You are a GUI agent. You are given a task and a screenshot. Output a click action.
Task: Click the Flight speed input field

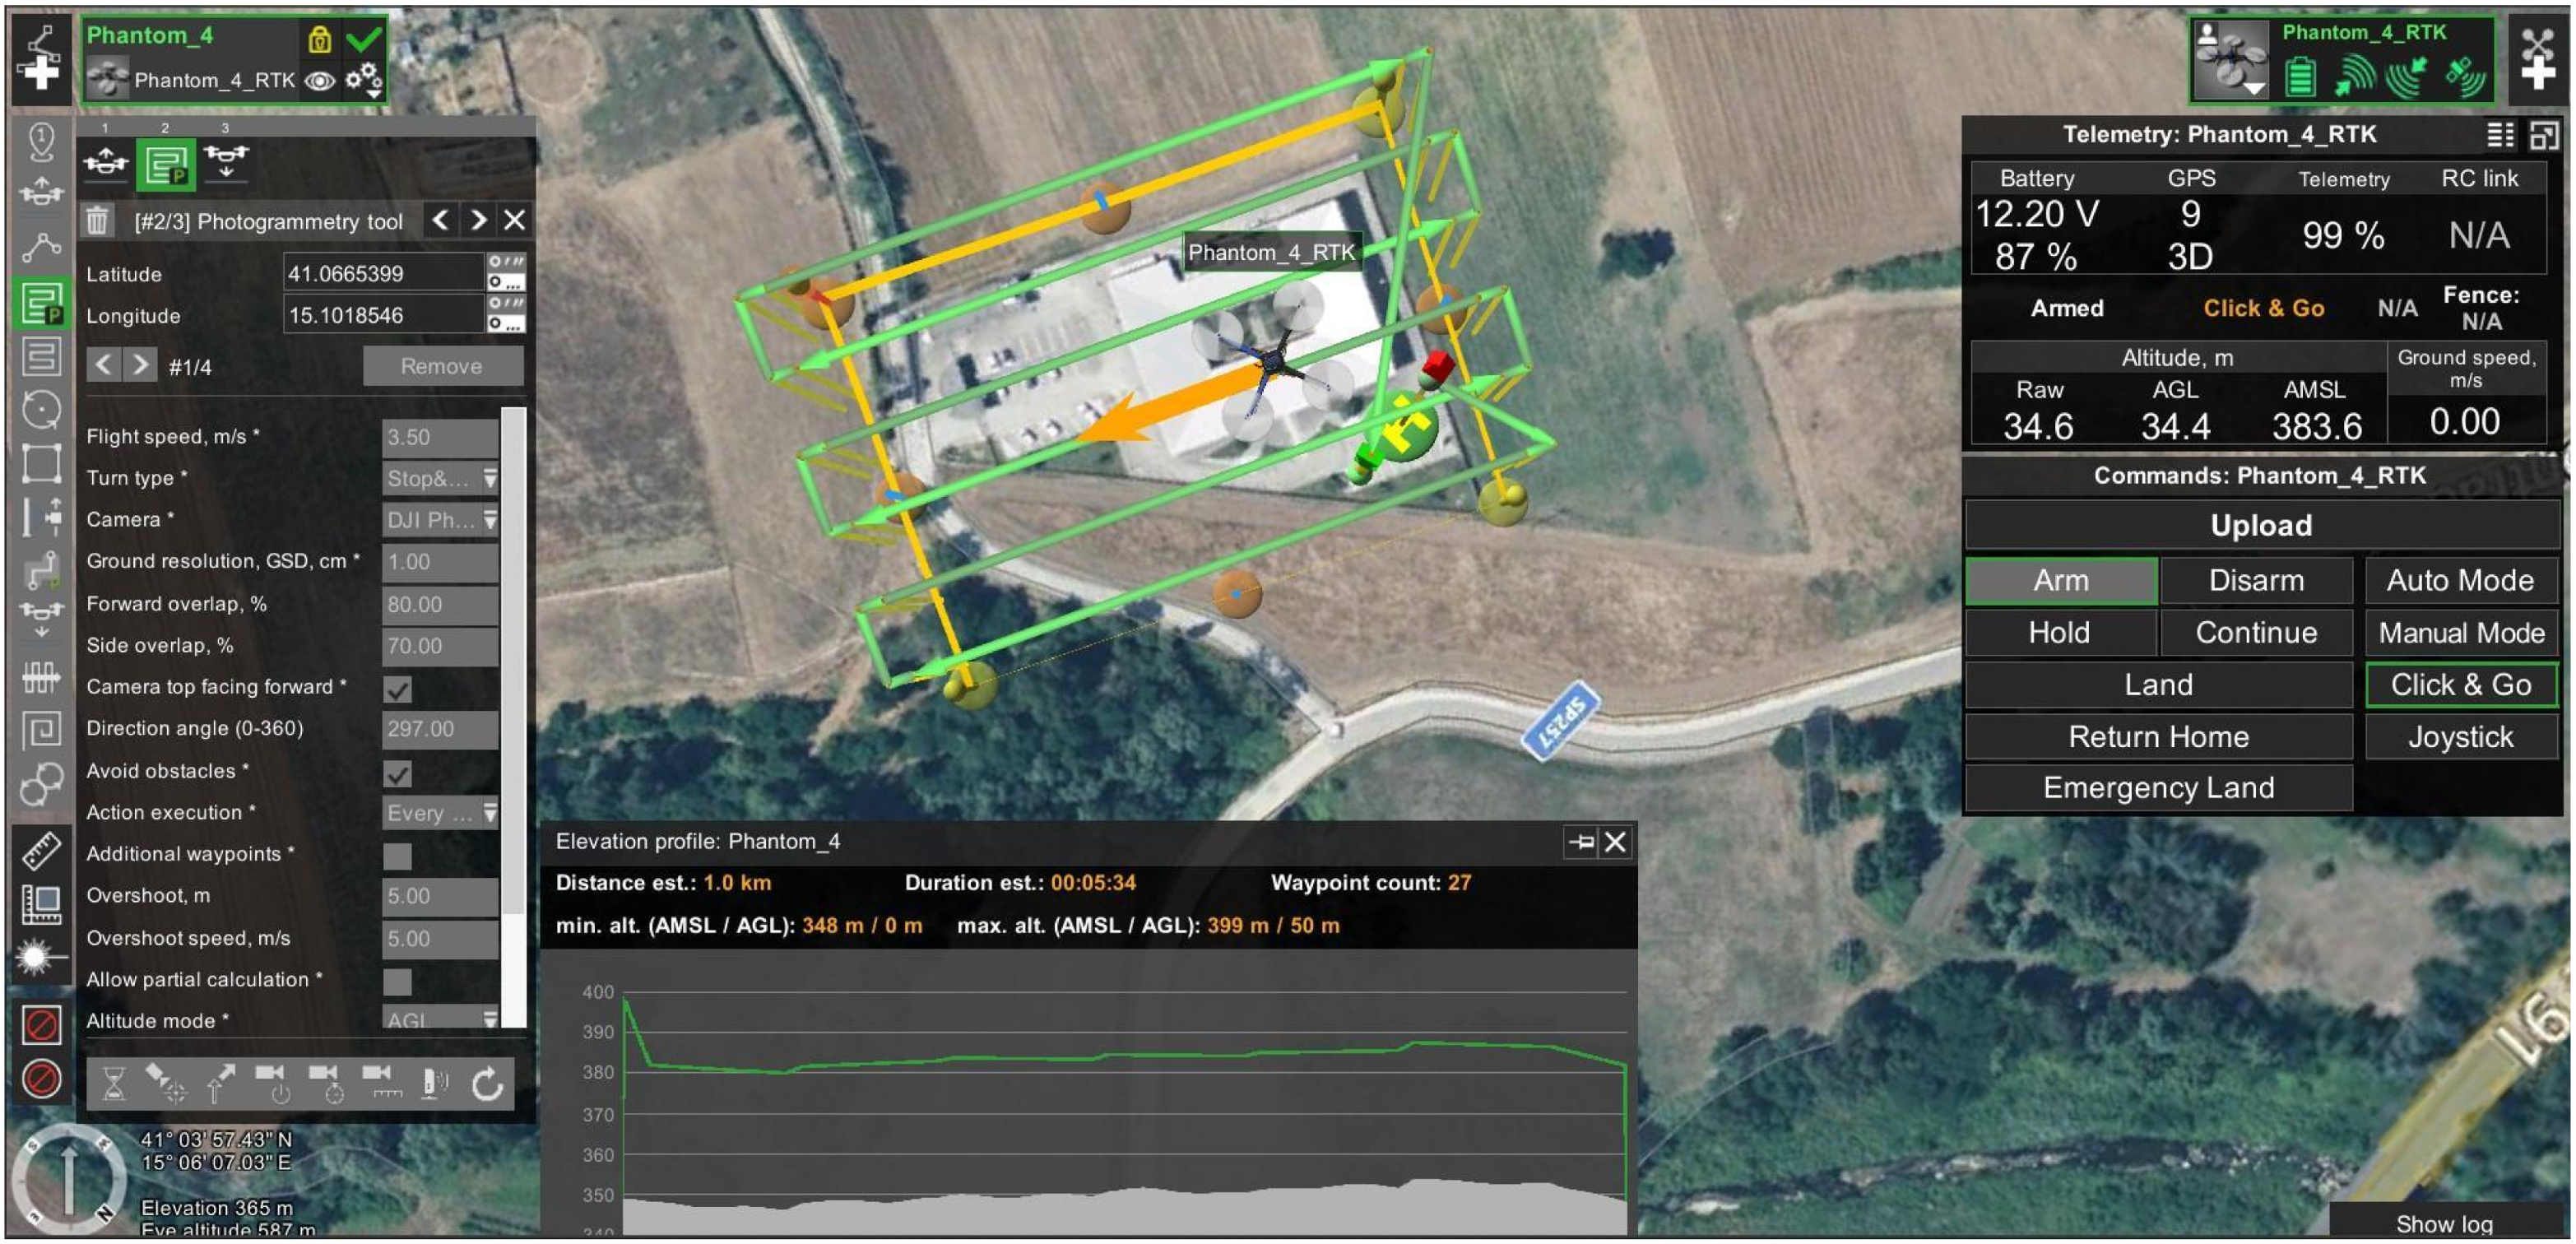[440, 437]
